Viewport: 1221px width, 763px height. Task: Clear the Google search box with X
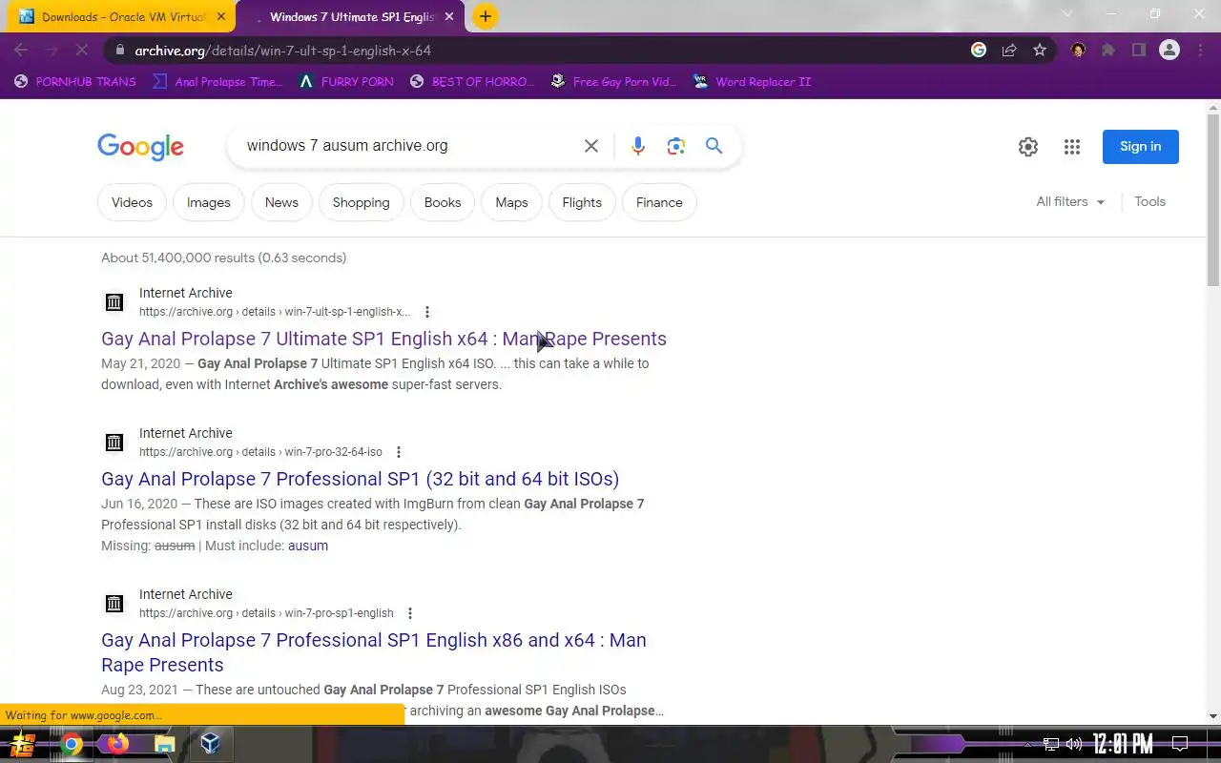[591, 146]
